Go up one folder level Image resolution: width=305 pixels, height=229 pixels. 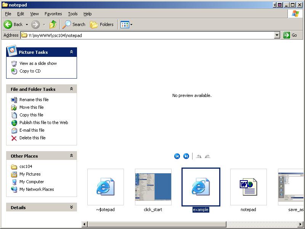(x=53, y=24)
